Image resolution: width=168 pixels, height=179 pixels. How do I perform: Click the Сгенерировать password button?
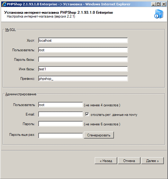pos(99,135)
